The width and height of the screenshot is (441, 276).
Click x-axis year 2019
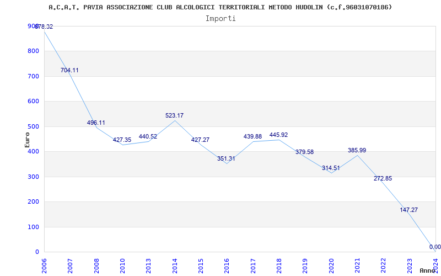point(305,266)
